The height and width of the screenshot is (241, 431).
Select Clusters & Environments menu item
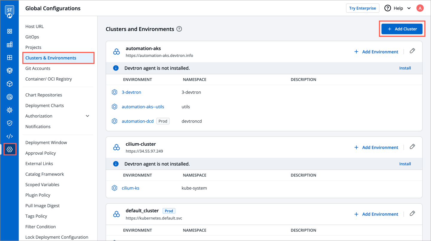click(59, 58)
